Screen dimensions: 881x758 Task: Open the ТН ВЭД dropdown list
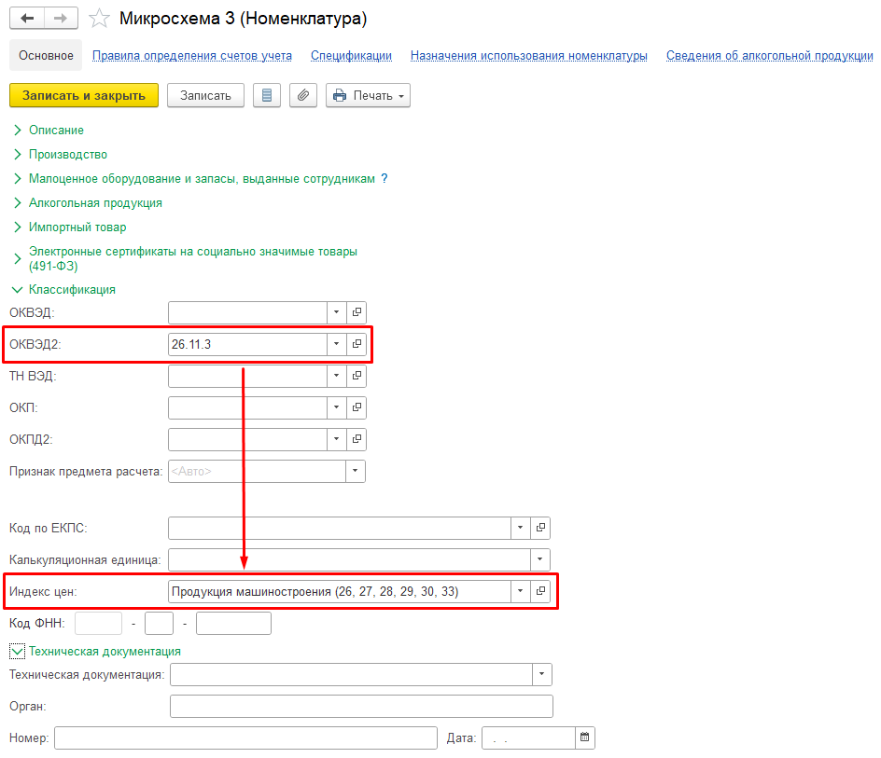[336, 376]
